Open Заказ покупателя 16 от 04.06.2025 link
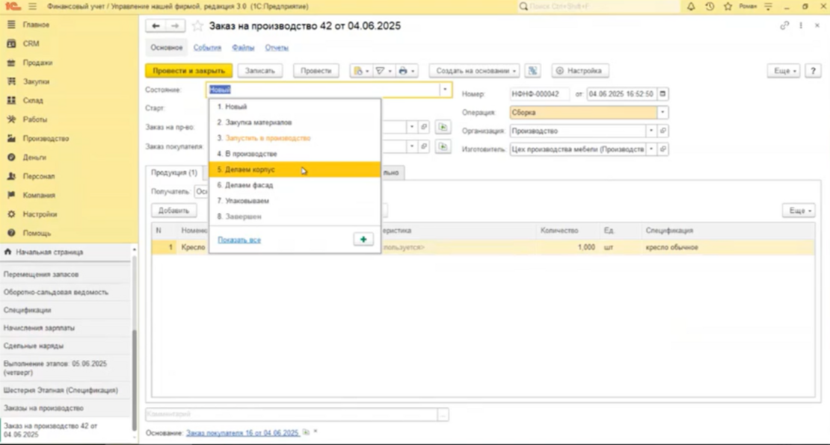The height and width of the screenshot is (445, 830). coord(242,433)
